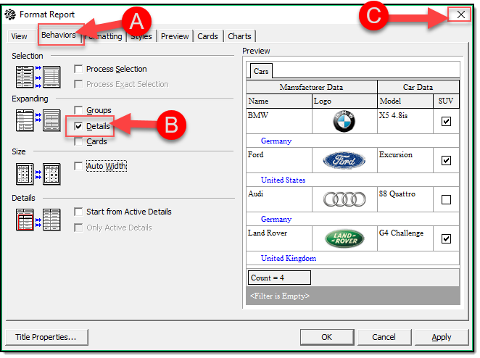This screenshot has width=480, height=358.
Task: Enable the Auto Width checkbox
Action: [x=78, y=166]
